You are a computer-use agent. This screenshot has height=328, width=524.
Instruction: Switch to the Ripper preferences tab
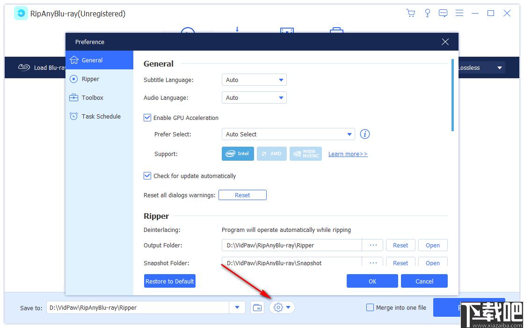click(100, 79)
